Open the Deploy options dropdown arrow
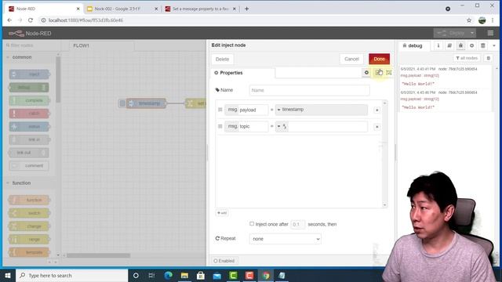This screenshot has width=502, height=282. [x=472, y=33]
